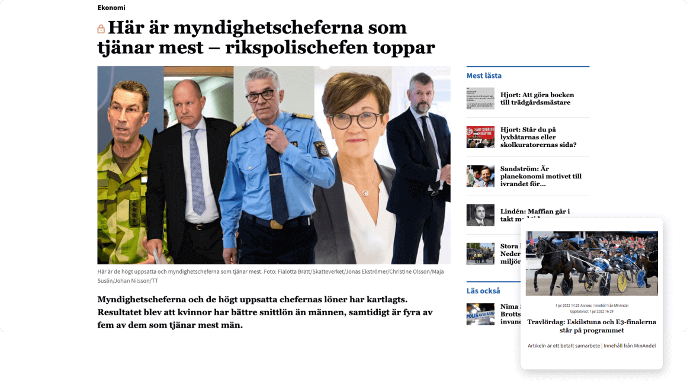
Task: Click the harness racing image in ad card
Action: click(x=592, y=264)
